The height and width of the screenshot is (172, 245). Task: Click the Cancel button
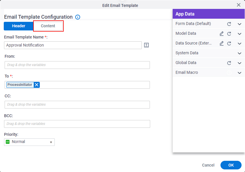[x=208, y=165]
